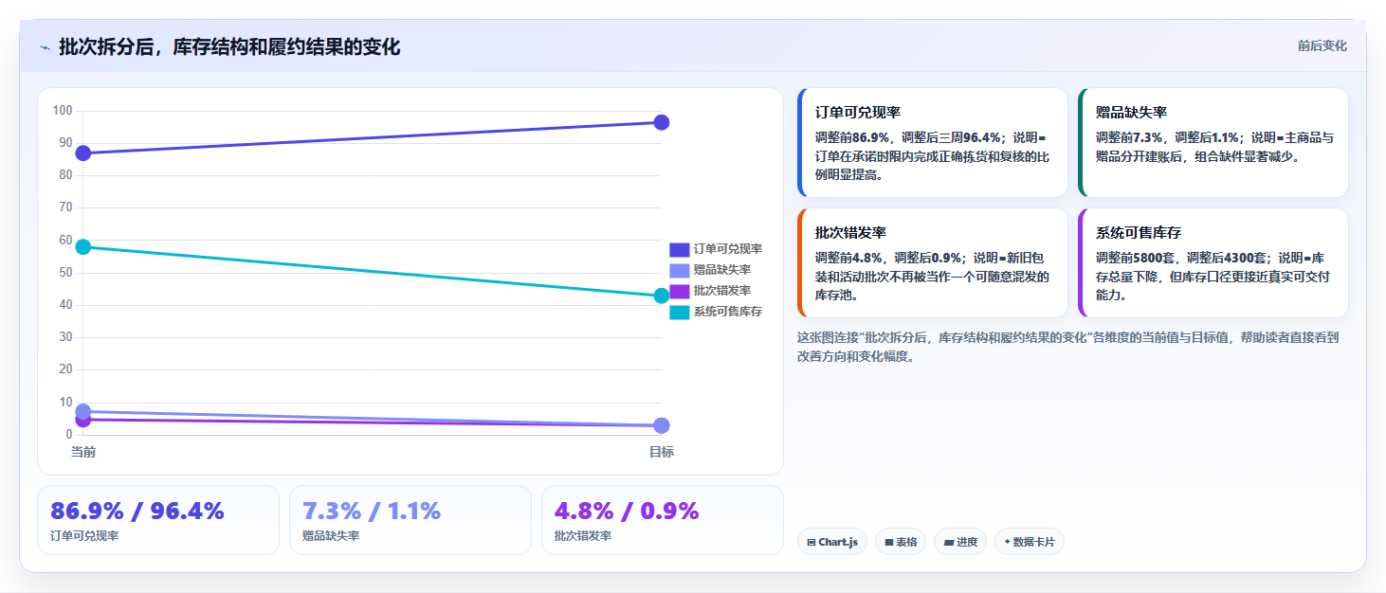Image resolution: width=1386 pixels, height=593 pixels.
Task: Click the 批次错发率 legend label
Action: pos(721,291)
